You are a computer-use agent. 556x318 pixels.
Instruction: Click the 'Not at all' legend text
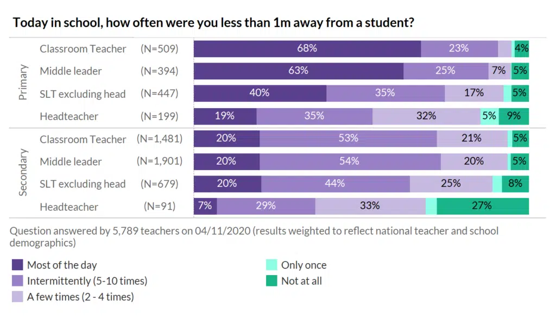pos(301,281)
